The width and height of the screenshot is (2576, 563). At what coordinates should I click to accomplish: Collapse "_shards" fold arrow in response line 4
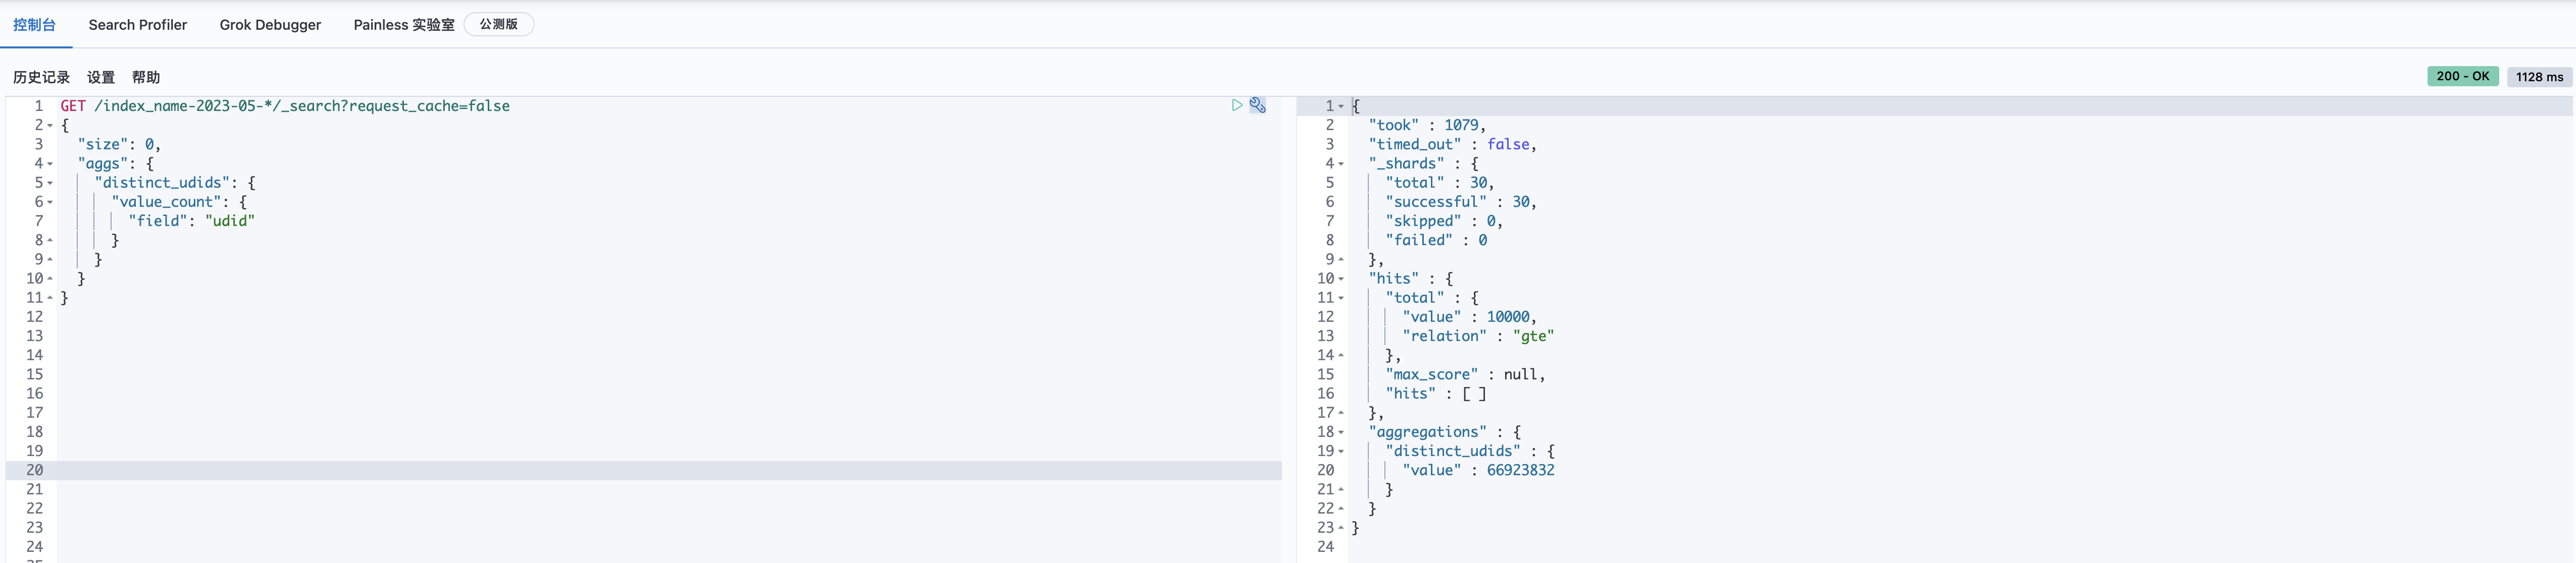click(x=1341, y=164)
